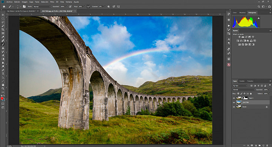Image resolution: width=272 pixels, height=147 pixels.
Task: Click the search icon at top right
Action: coord(259,7)
